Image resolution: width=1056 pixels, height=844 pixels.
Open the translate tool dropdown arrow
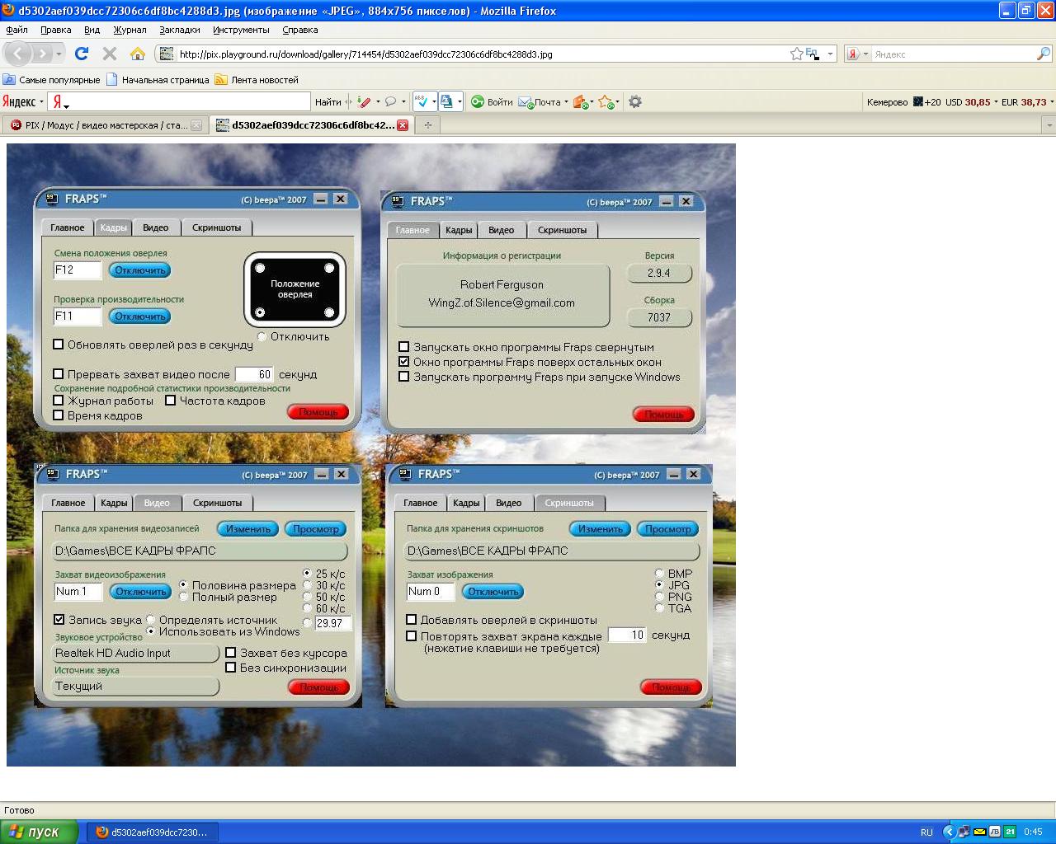point(459,102)
